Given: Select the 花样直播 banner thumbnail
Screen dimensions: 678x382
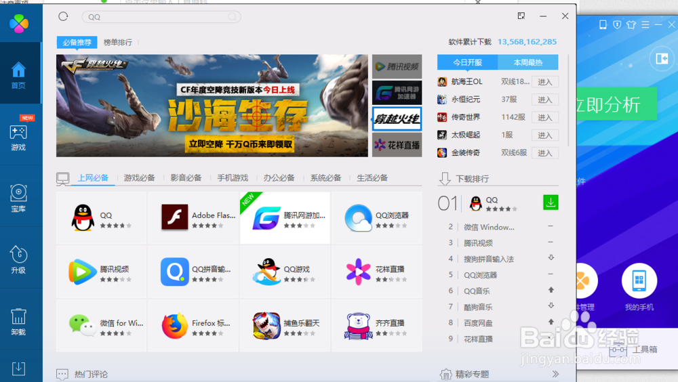Looking at the screenshot, I should tap(397, 145).
